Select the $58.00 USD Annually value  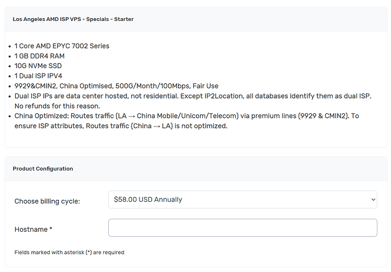[x=148, y=199]
